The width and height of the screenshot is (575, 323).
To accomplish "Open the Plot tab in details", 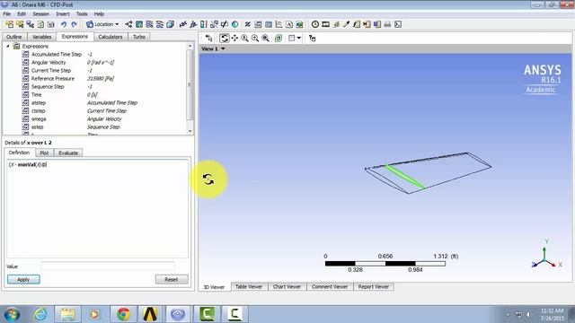I will 44,153.
